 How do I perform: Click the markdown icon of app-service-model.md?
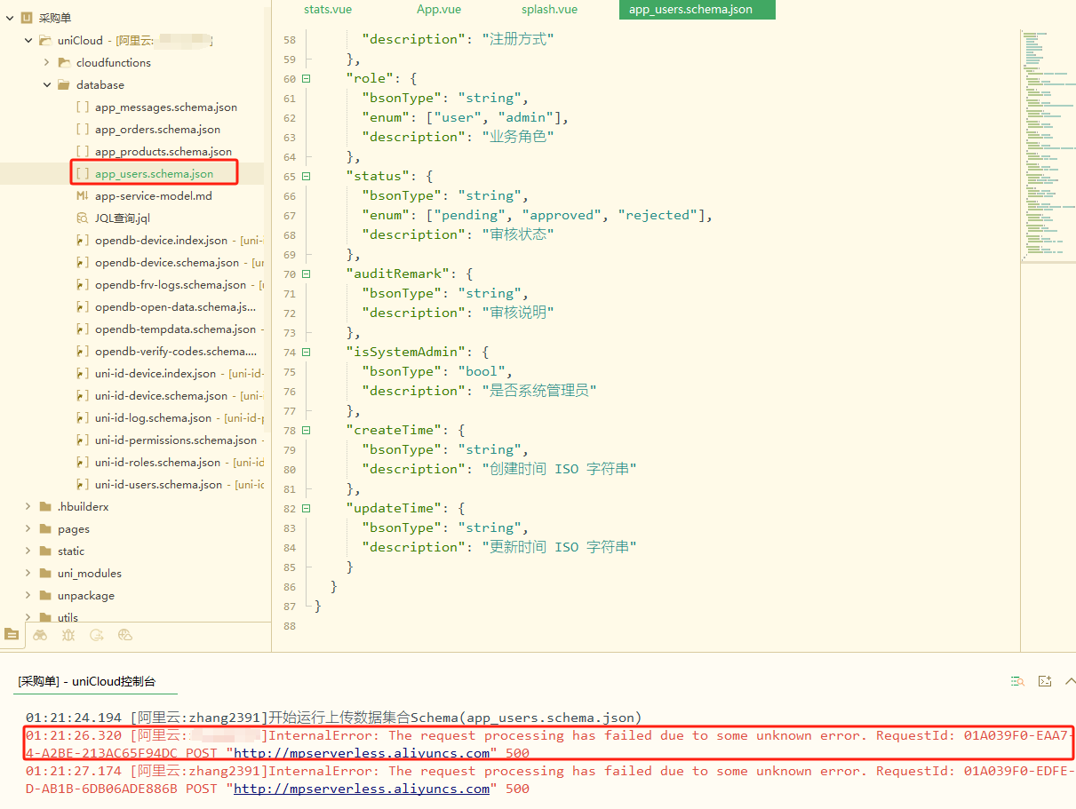[82, 195]
